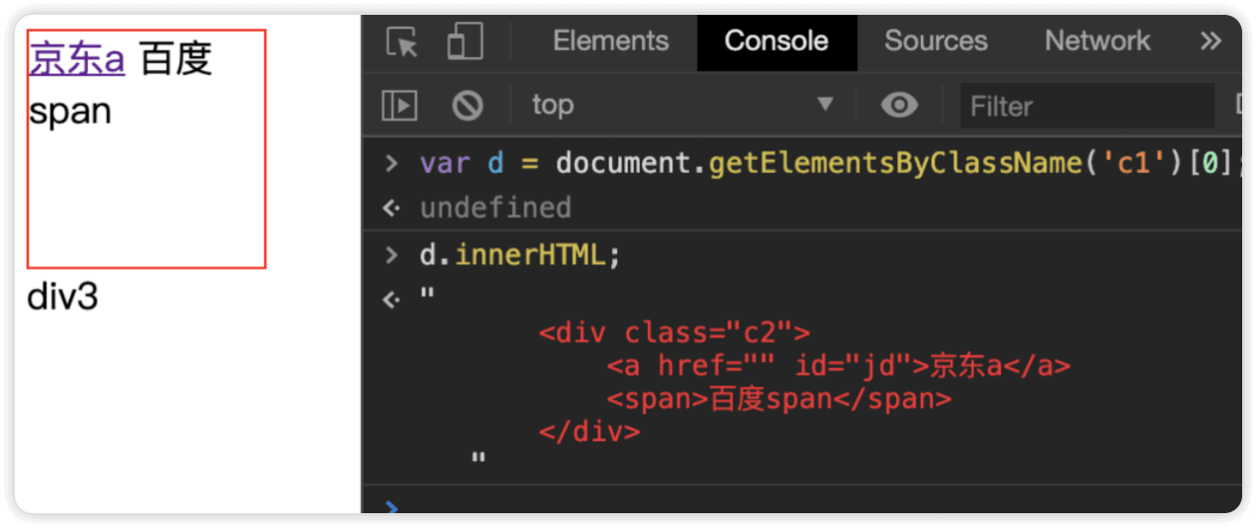Viewport: 1257px width, 528px height.
Task: Open live expression eye icon
Action: pyautogui.click(x=899, y=105)
